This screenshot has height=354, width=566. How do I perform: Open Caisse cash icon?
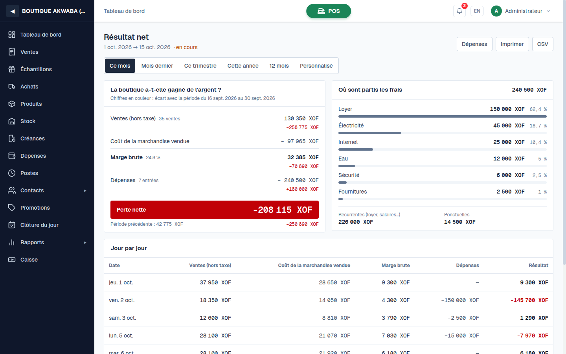click(x=12, y=260)
